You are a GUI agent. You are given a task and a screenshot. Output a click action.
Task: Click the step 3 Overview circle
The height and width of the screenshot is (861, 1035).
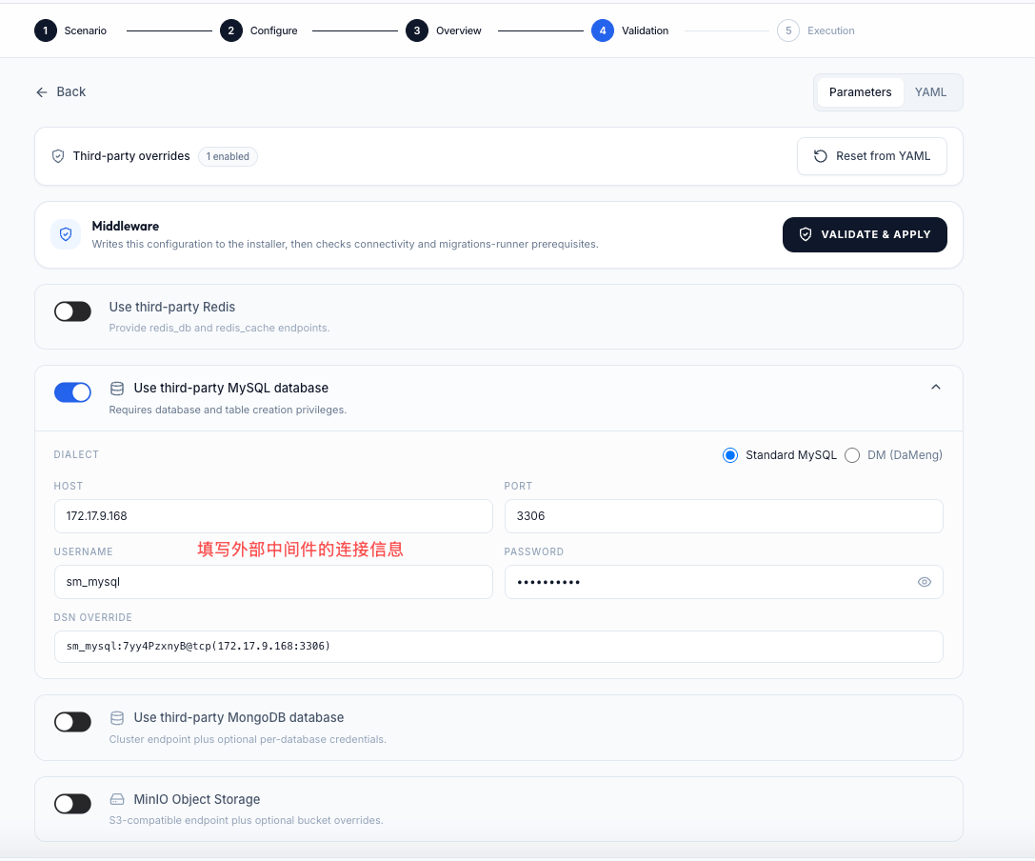(416, 30)
